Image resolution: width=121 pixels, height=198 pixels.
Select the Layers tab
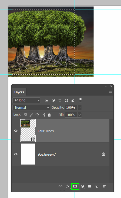pyautogui.click(x=19, y=92)
